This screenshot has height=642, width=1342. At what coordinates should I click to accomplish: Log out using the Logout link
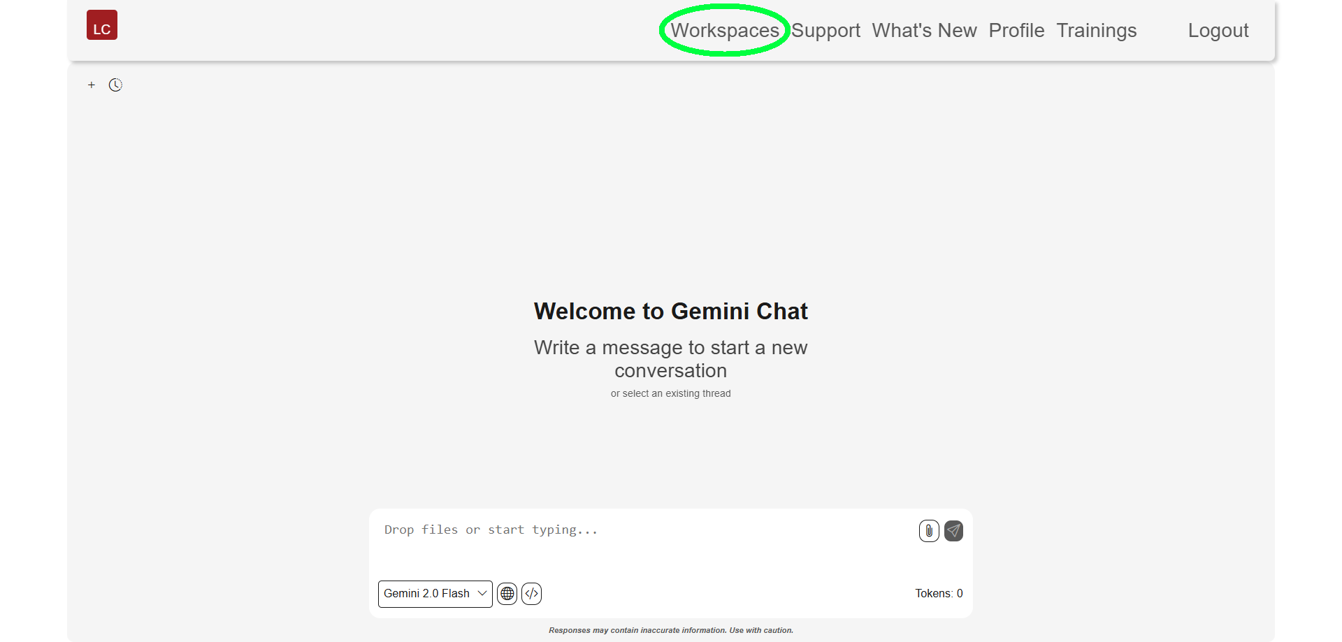1218,31
